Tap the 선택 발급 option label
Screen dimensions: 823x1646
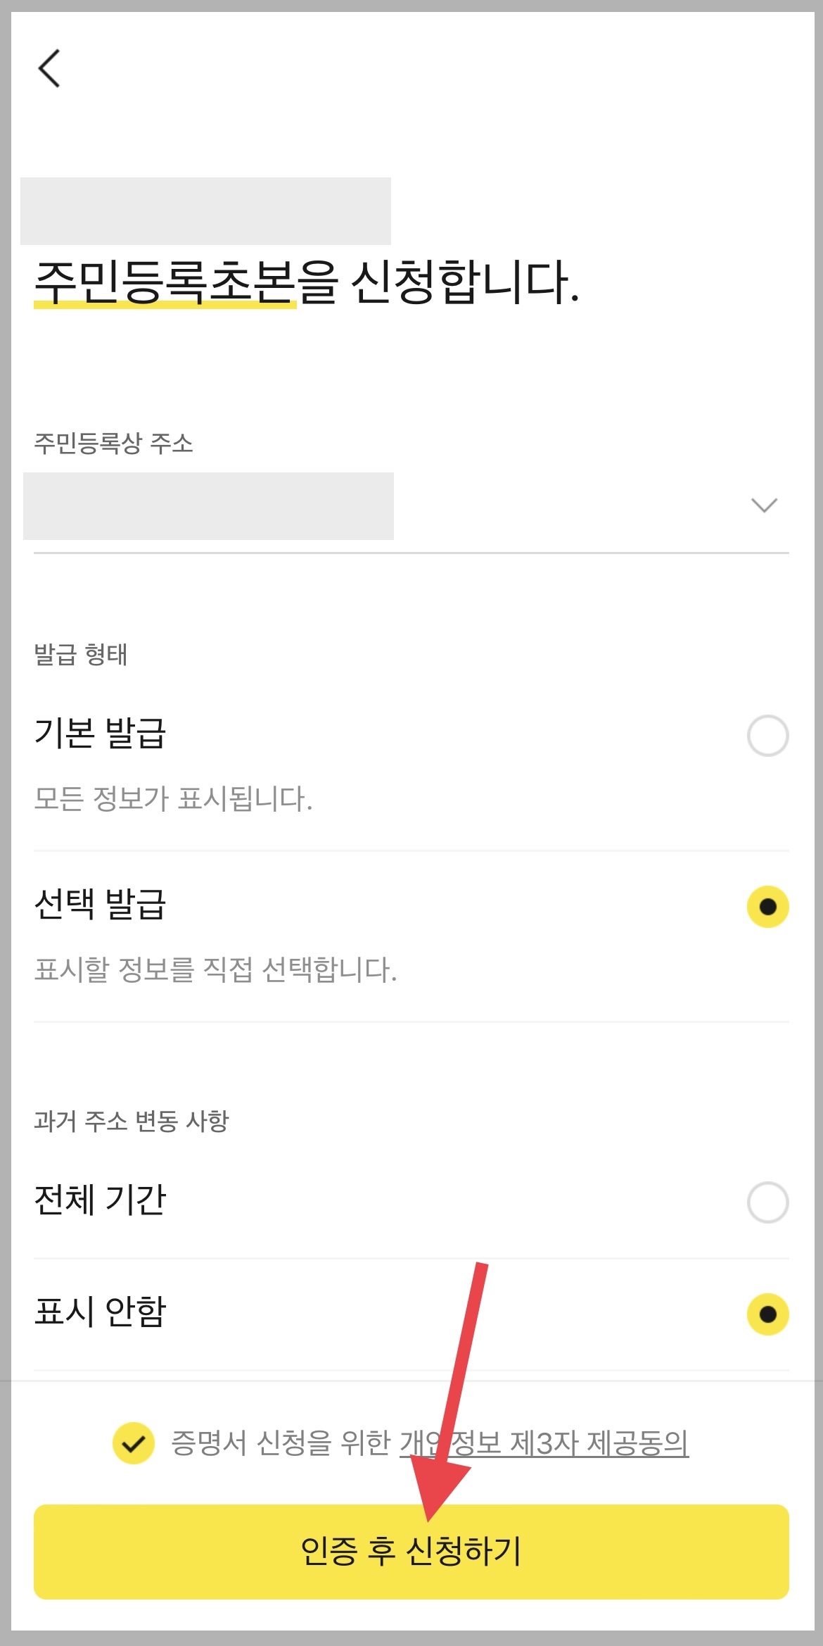pos(100,904)
